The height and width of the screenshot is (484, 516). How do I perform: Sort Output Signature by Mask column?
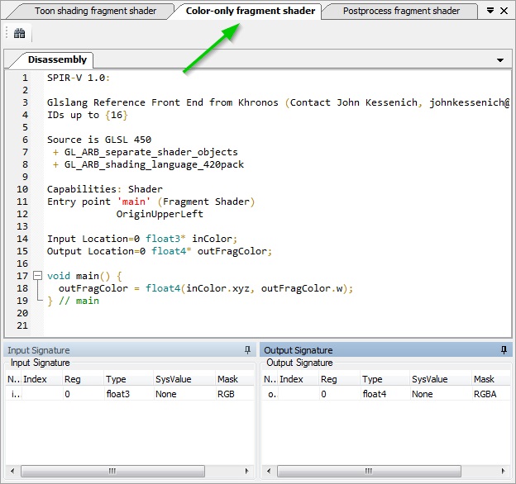pos(491,379)
